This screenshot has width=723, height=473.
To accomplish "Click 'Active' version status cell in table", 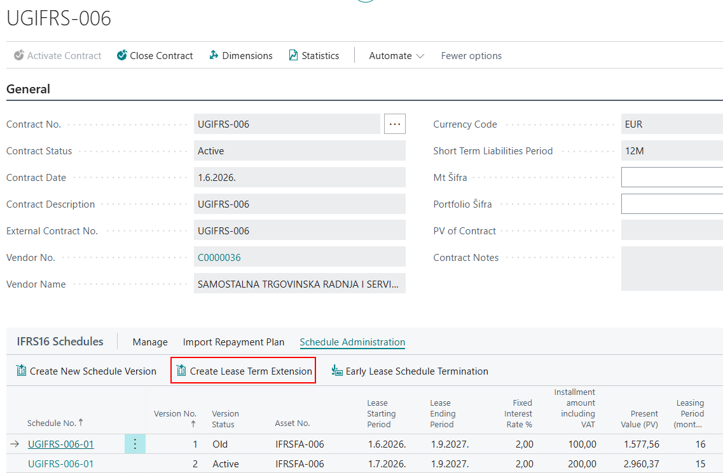I will pos(226,463).
